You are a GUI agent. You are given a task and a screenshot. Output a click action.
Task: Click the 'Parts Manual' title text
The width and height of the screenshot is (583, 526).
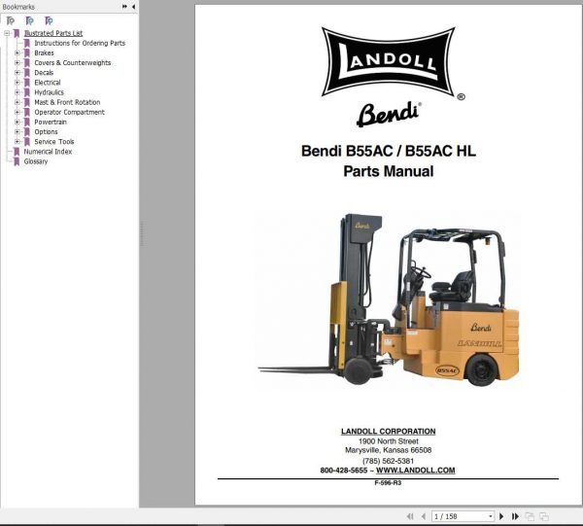[389, 171]
